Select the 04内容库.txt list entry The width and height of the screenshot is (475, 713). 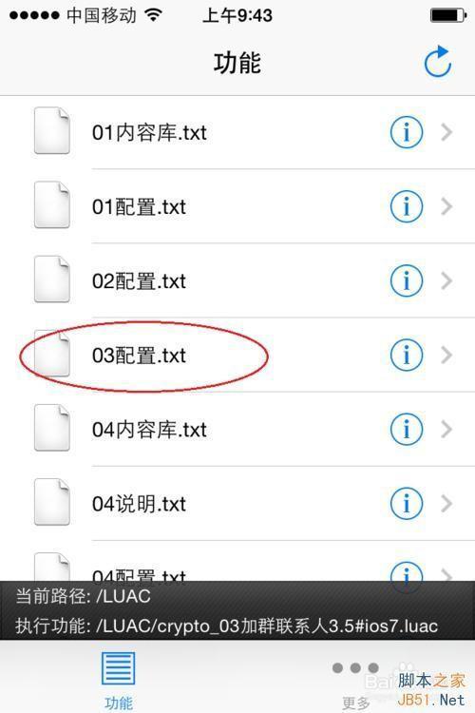[x=237, y=429]
